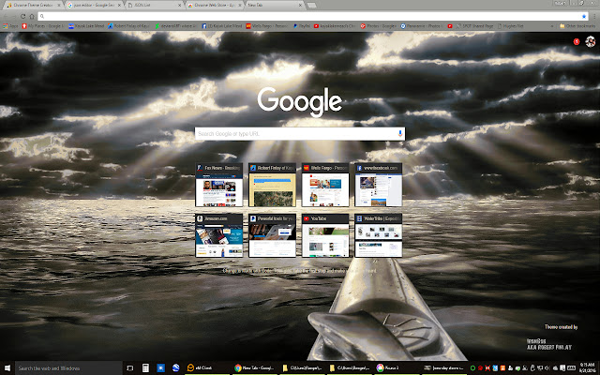This screenshot has height=375, width=600.
Task: Open the Chrome menu (three dots)
Action: click(593, 17)
